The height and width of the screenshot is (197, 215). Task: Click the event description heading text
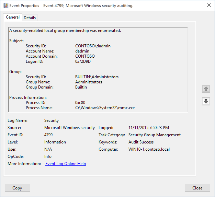[x=65, y=31]
